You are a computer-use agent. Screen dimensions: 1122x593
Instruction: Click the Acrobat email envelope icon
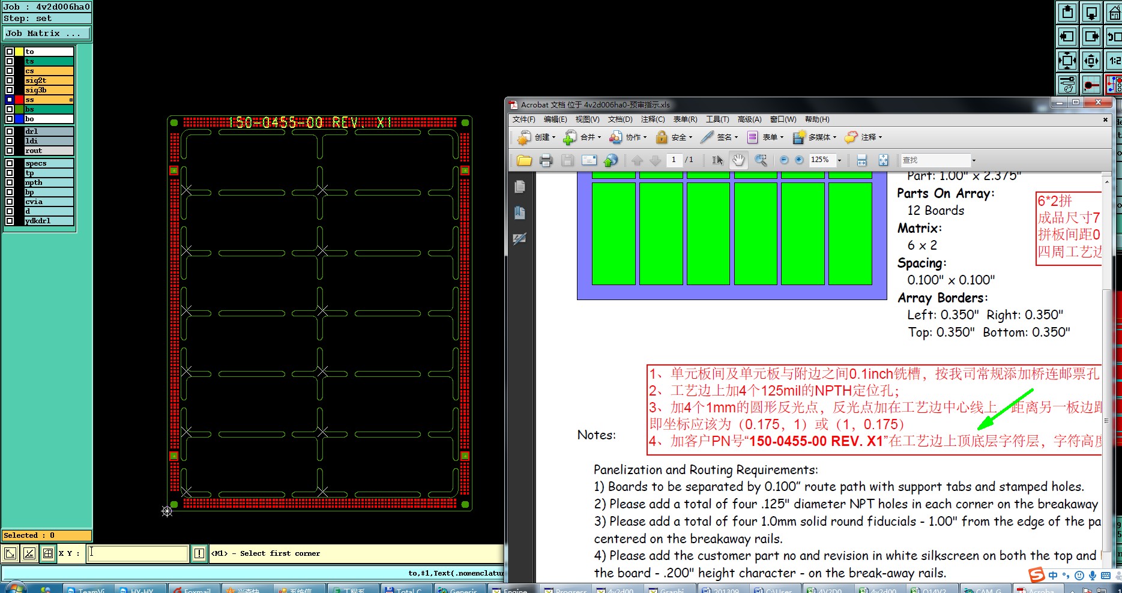point(589,160)
